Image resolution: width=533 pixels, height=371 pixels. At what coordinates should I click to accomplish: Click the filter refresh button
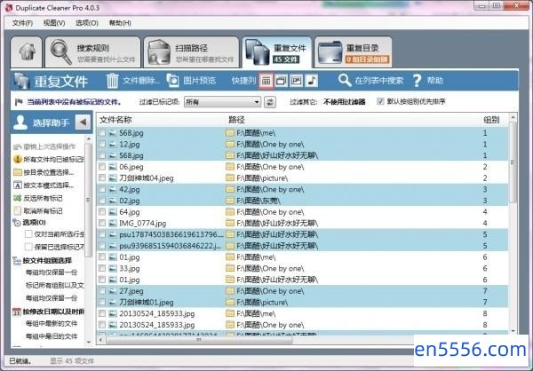(x=270, y=102)
